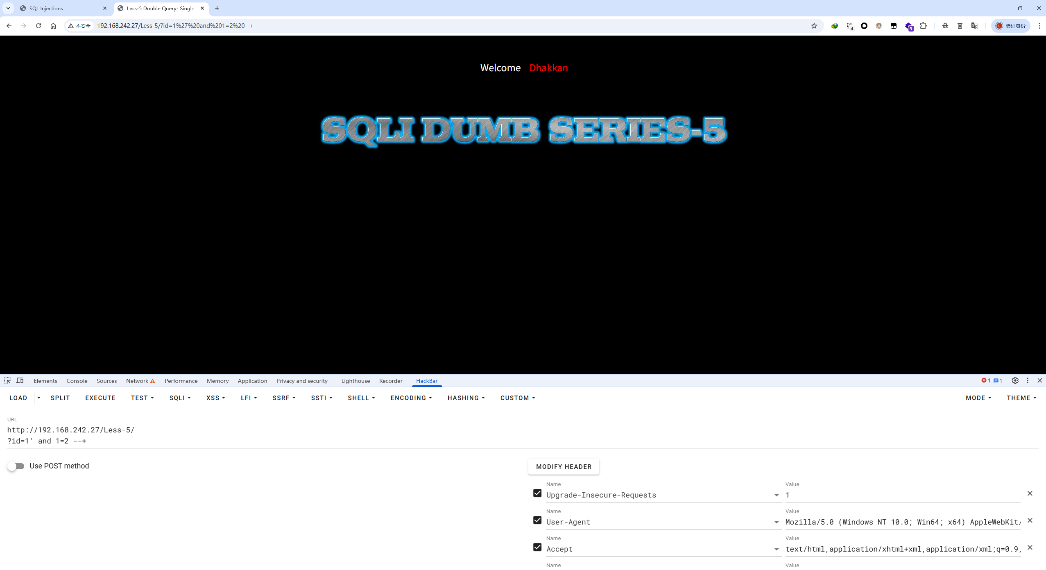Viewport: 1046px width, 570px height.
Task: Open the Network tab
Action: (x=140, y=381)
